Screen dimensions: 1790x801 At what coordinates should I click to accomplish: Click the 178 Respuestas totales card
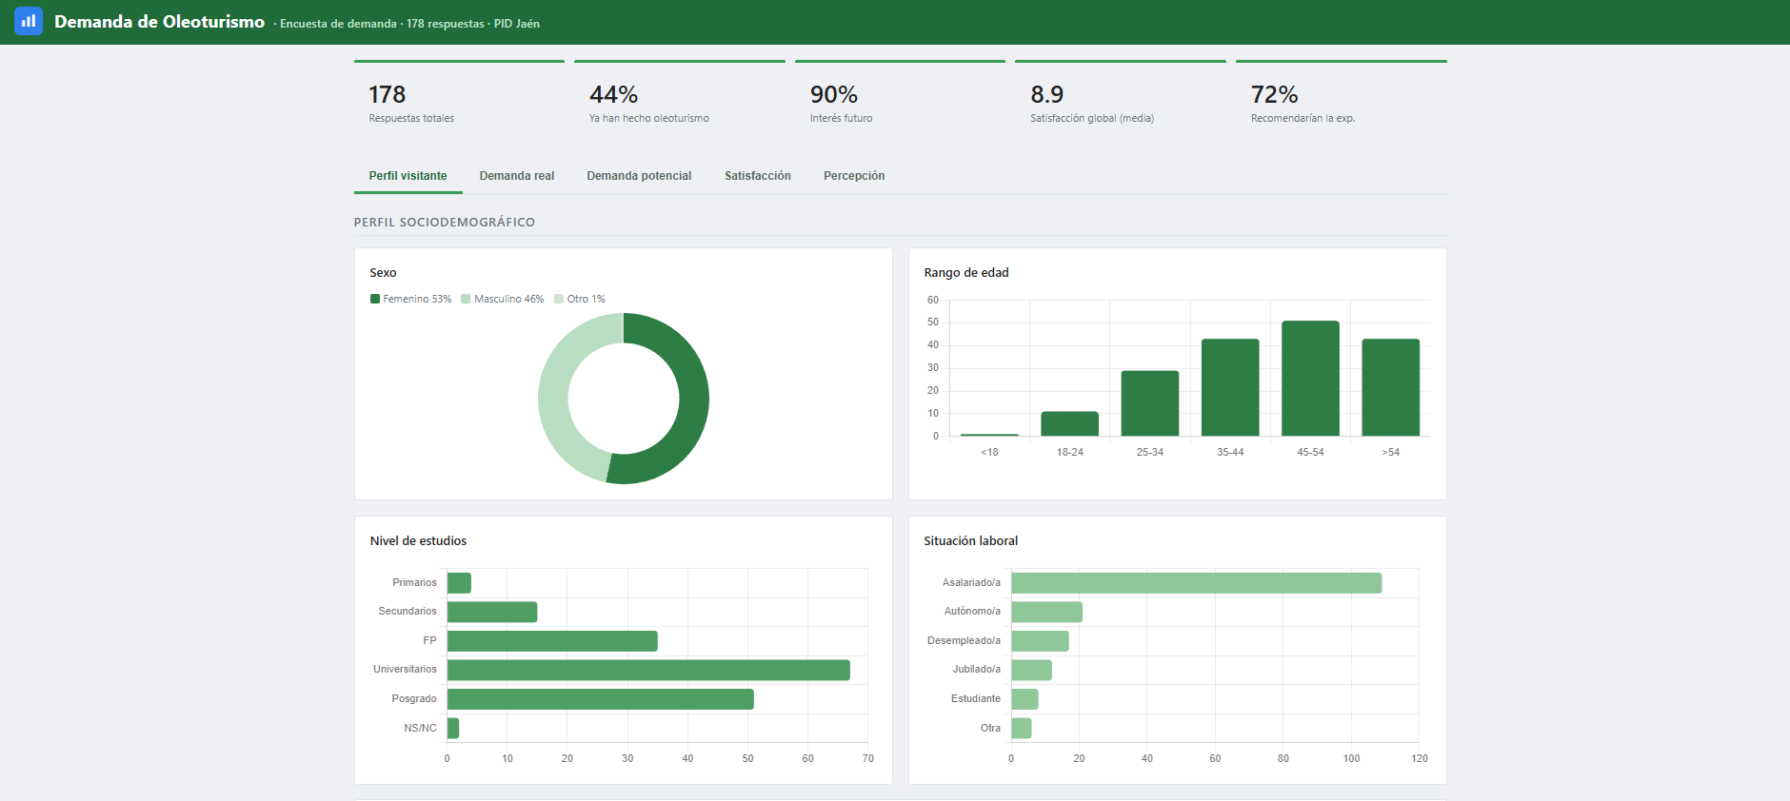pos(459,101)
